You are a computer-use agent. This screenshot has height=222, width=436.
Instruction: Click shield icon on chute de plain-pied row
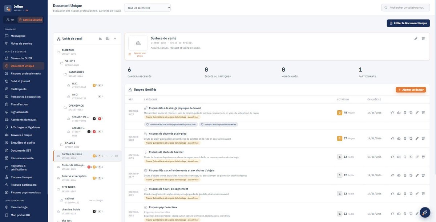coord(405,138)
